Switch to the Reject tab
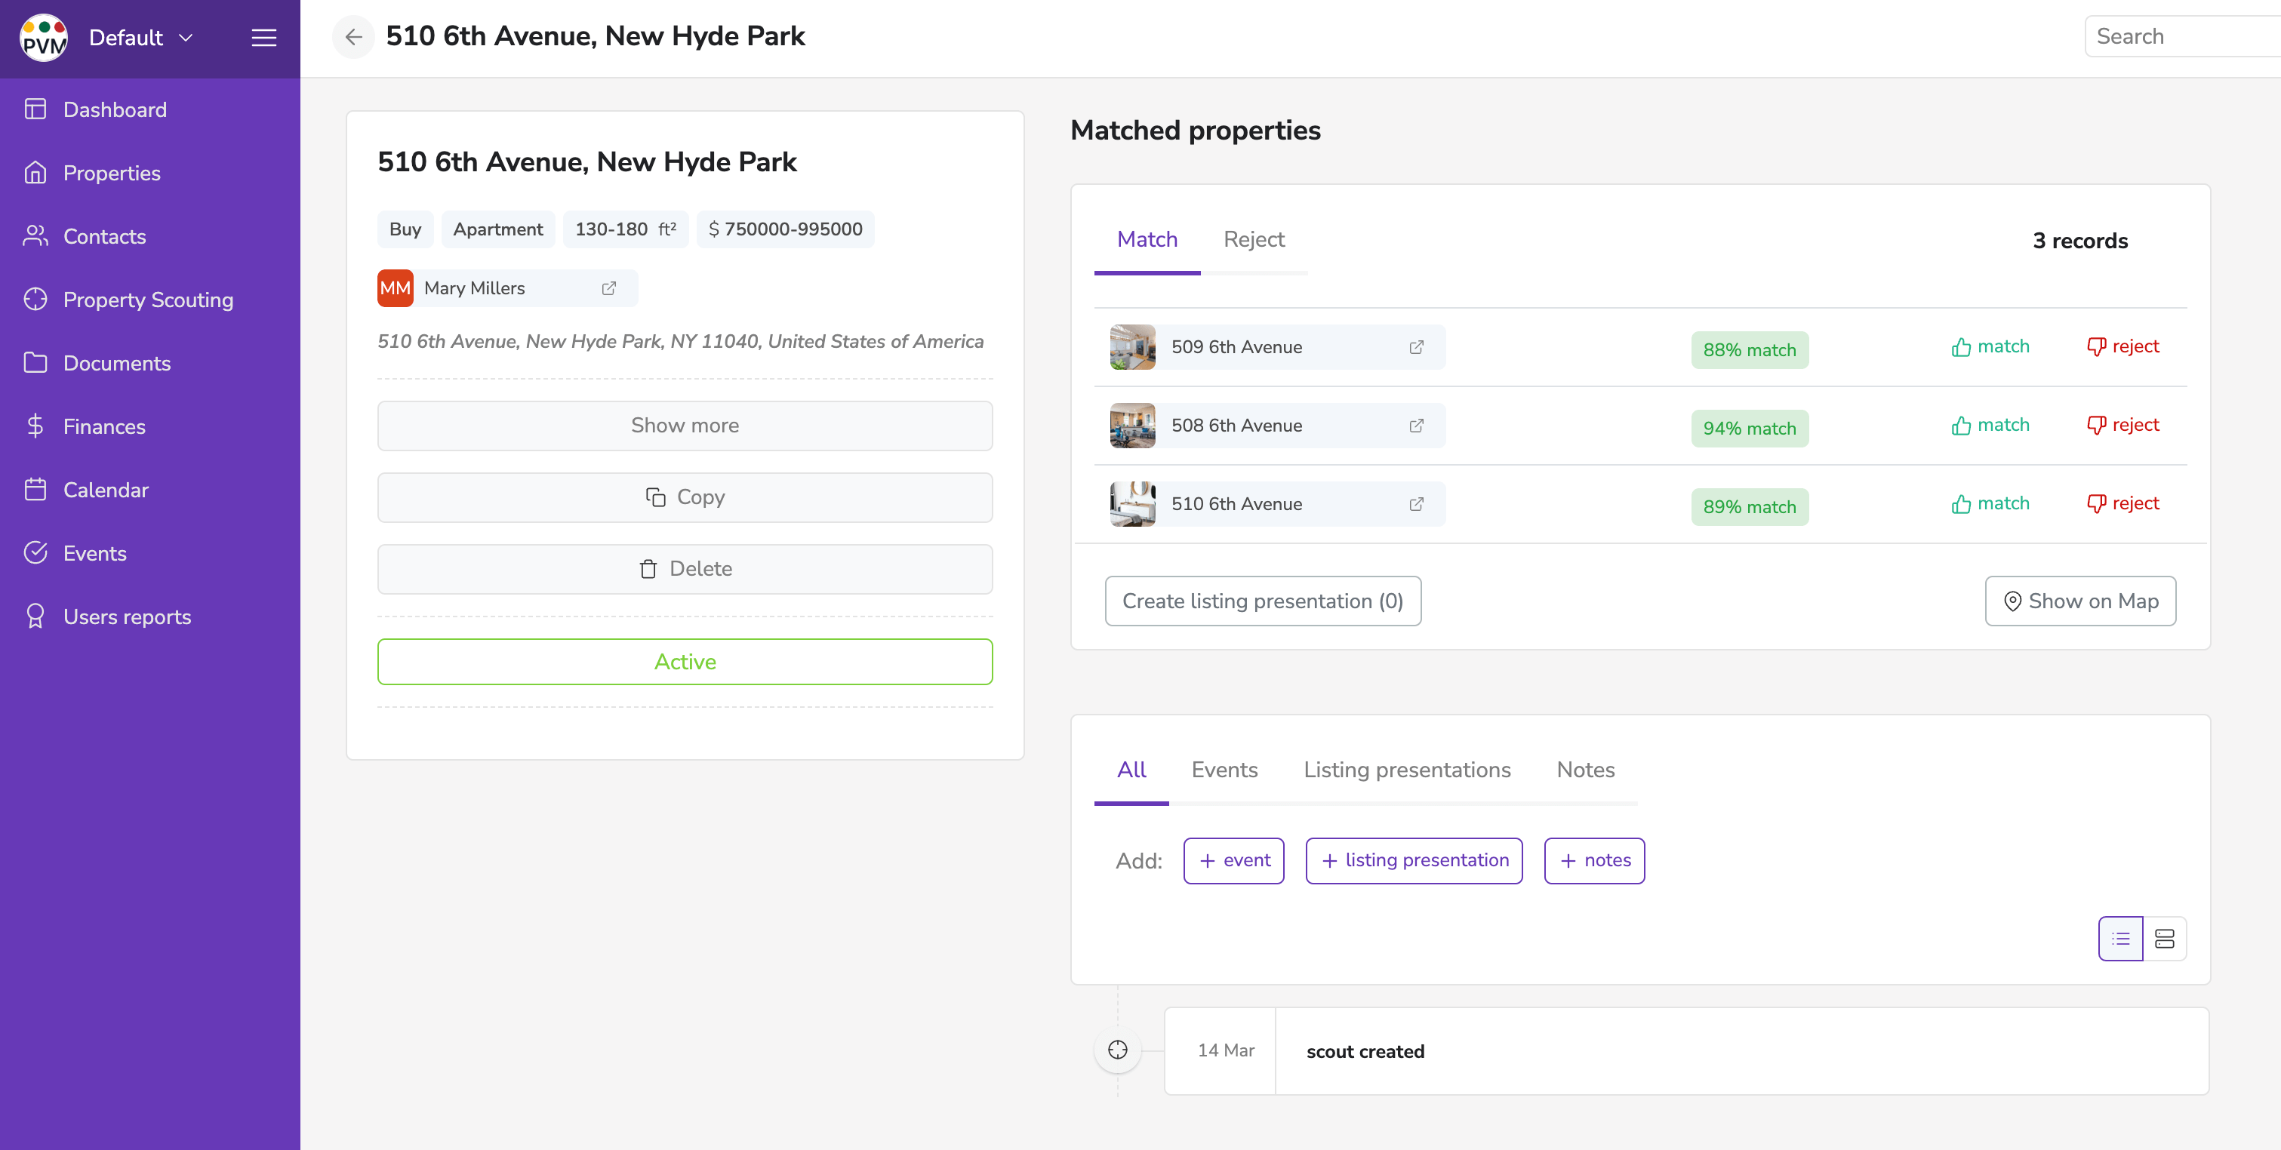This screenshot has height=1150, width=2281. [x=1253, y=239]
